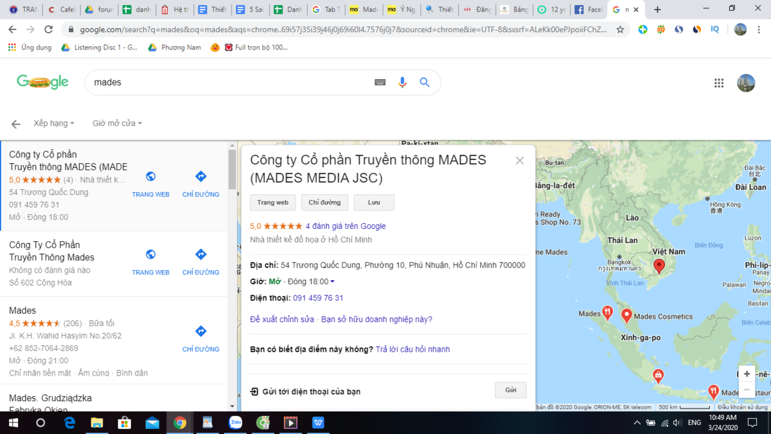Open the Google account profile picture

[x=746, y=83]
